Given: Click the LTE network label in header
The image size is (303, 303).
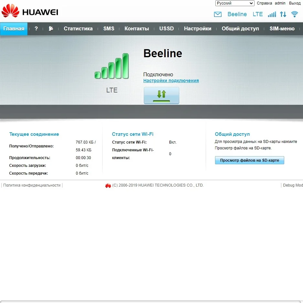Looking at the screenshot, I should click(x=258, y=14).
